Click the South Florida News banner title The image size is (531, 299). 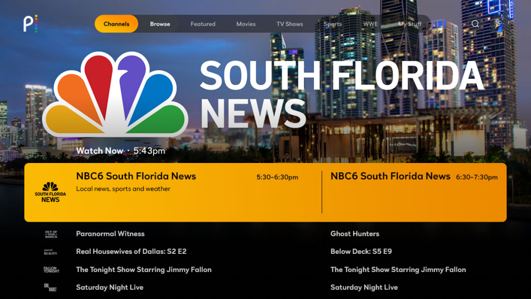tap(342, 94)
